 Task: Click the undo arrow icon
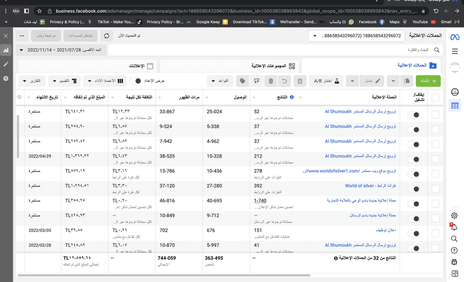click(x=285, y=81)
